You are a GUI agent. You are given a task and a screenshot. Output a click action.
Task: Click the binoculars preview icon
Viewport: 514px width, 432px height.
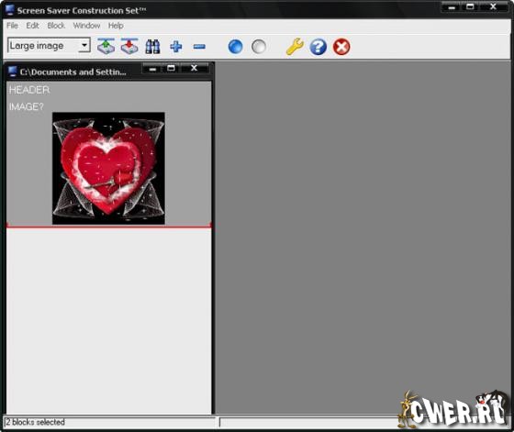click(152, 47)
